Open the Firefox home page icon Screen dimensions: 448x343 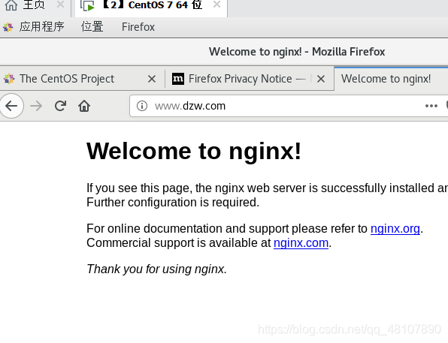tap(84, 106)
